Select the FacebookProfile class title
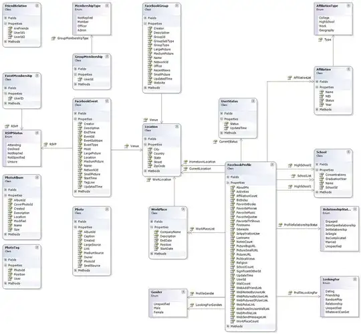This screenshot has height=334, width=361. (x=239, y=165)
